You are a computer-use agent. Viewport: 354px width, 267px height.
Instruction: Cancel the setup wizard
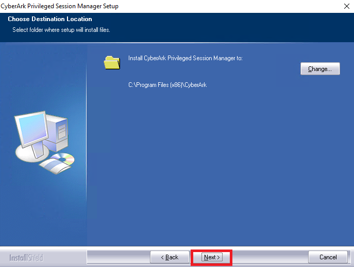pyautogui.click(x=328, y=257)
